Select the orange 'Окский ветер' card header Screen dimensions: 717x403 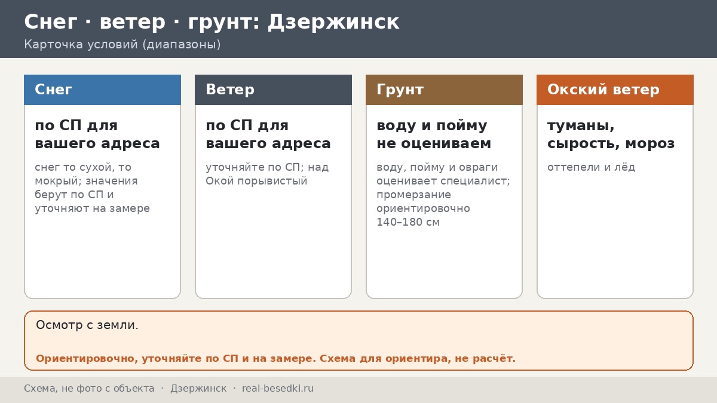pos(615,90)
